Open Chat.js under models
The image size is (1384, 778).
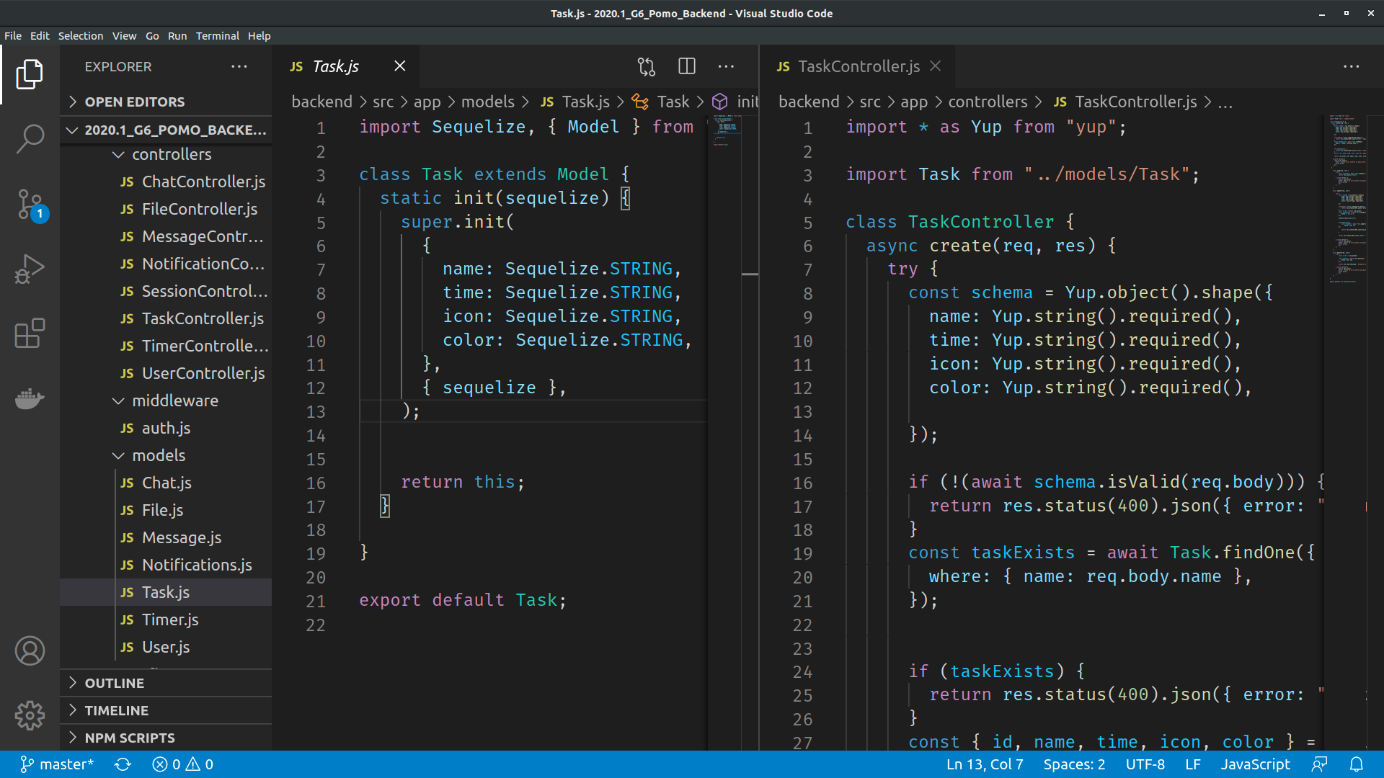click(166, 483)
